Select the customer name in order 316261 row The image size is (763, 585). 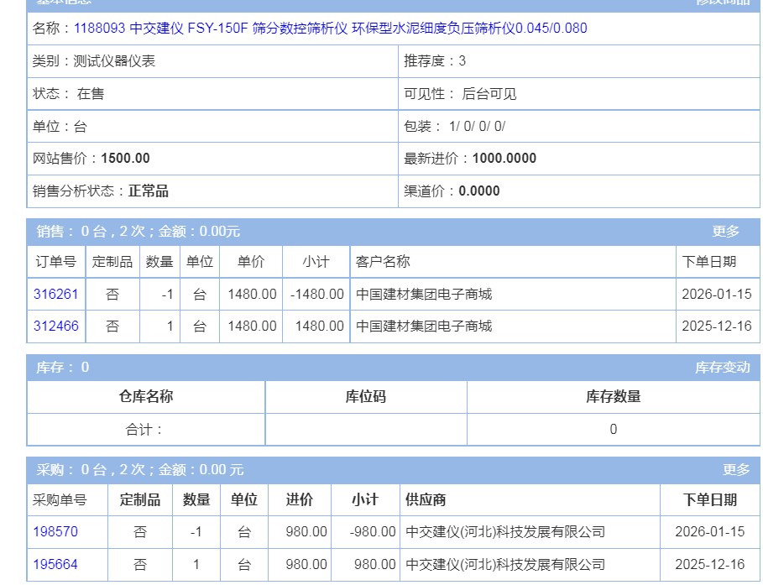point(424,295)
